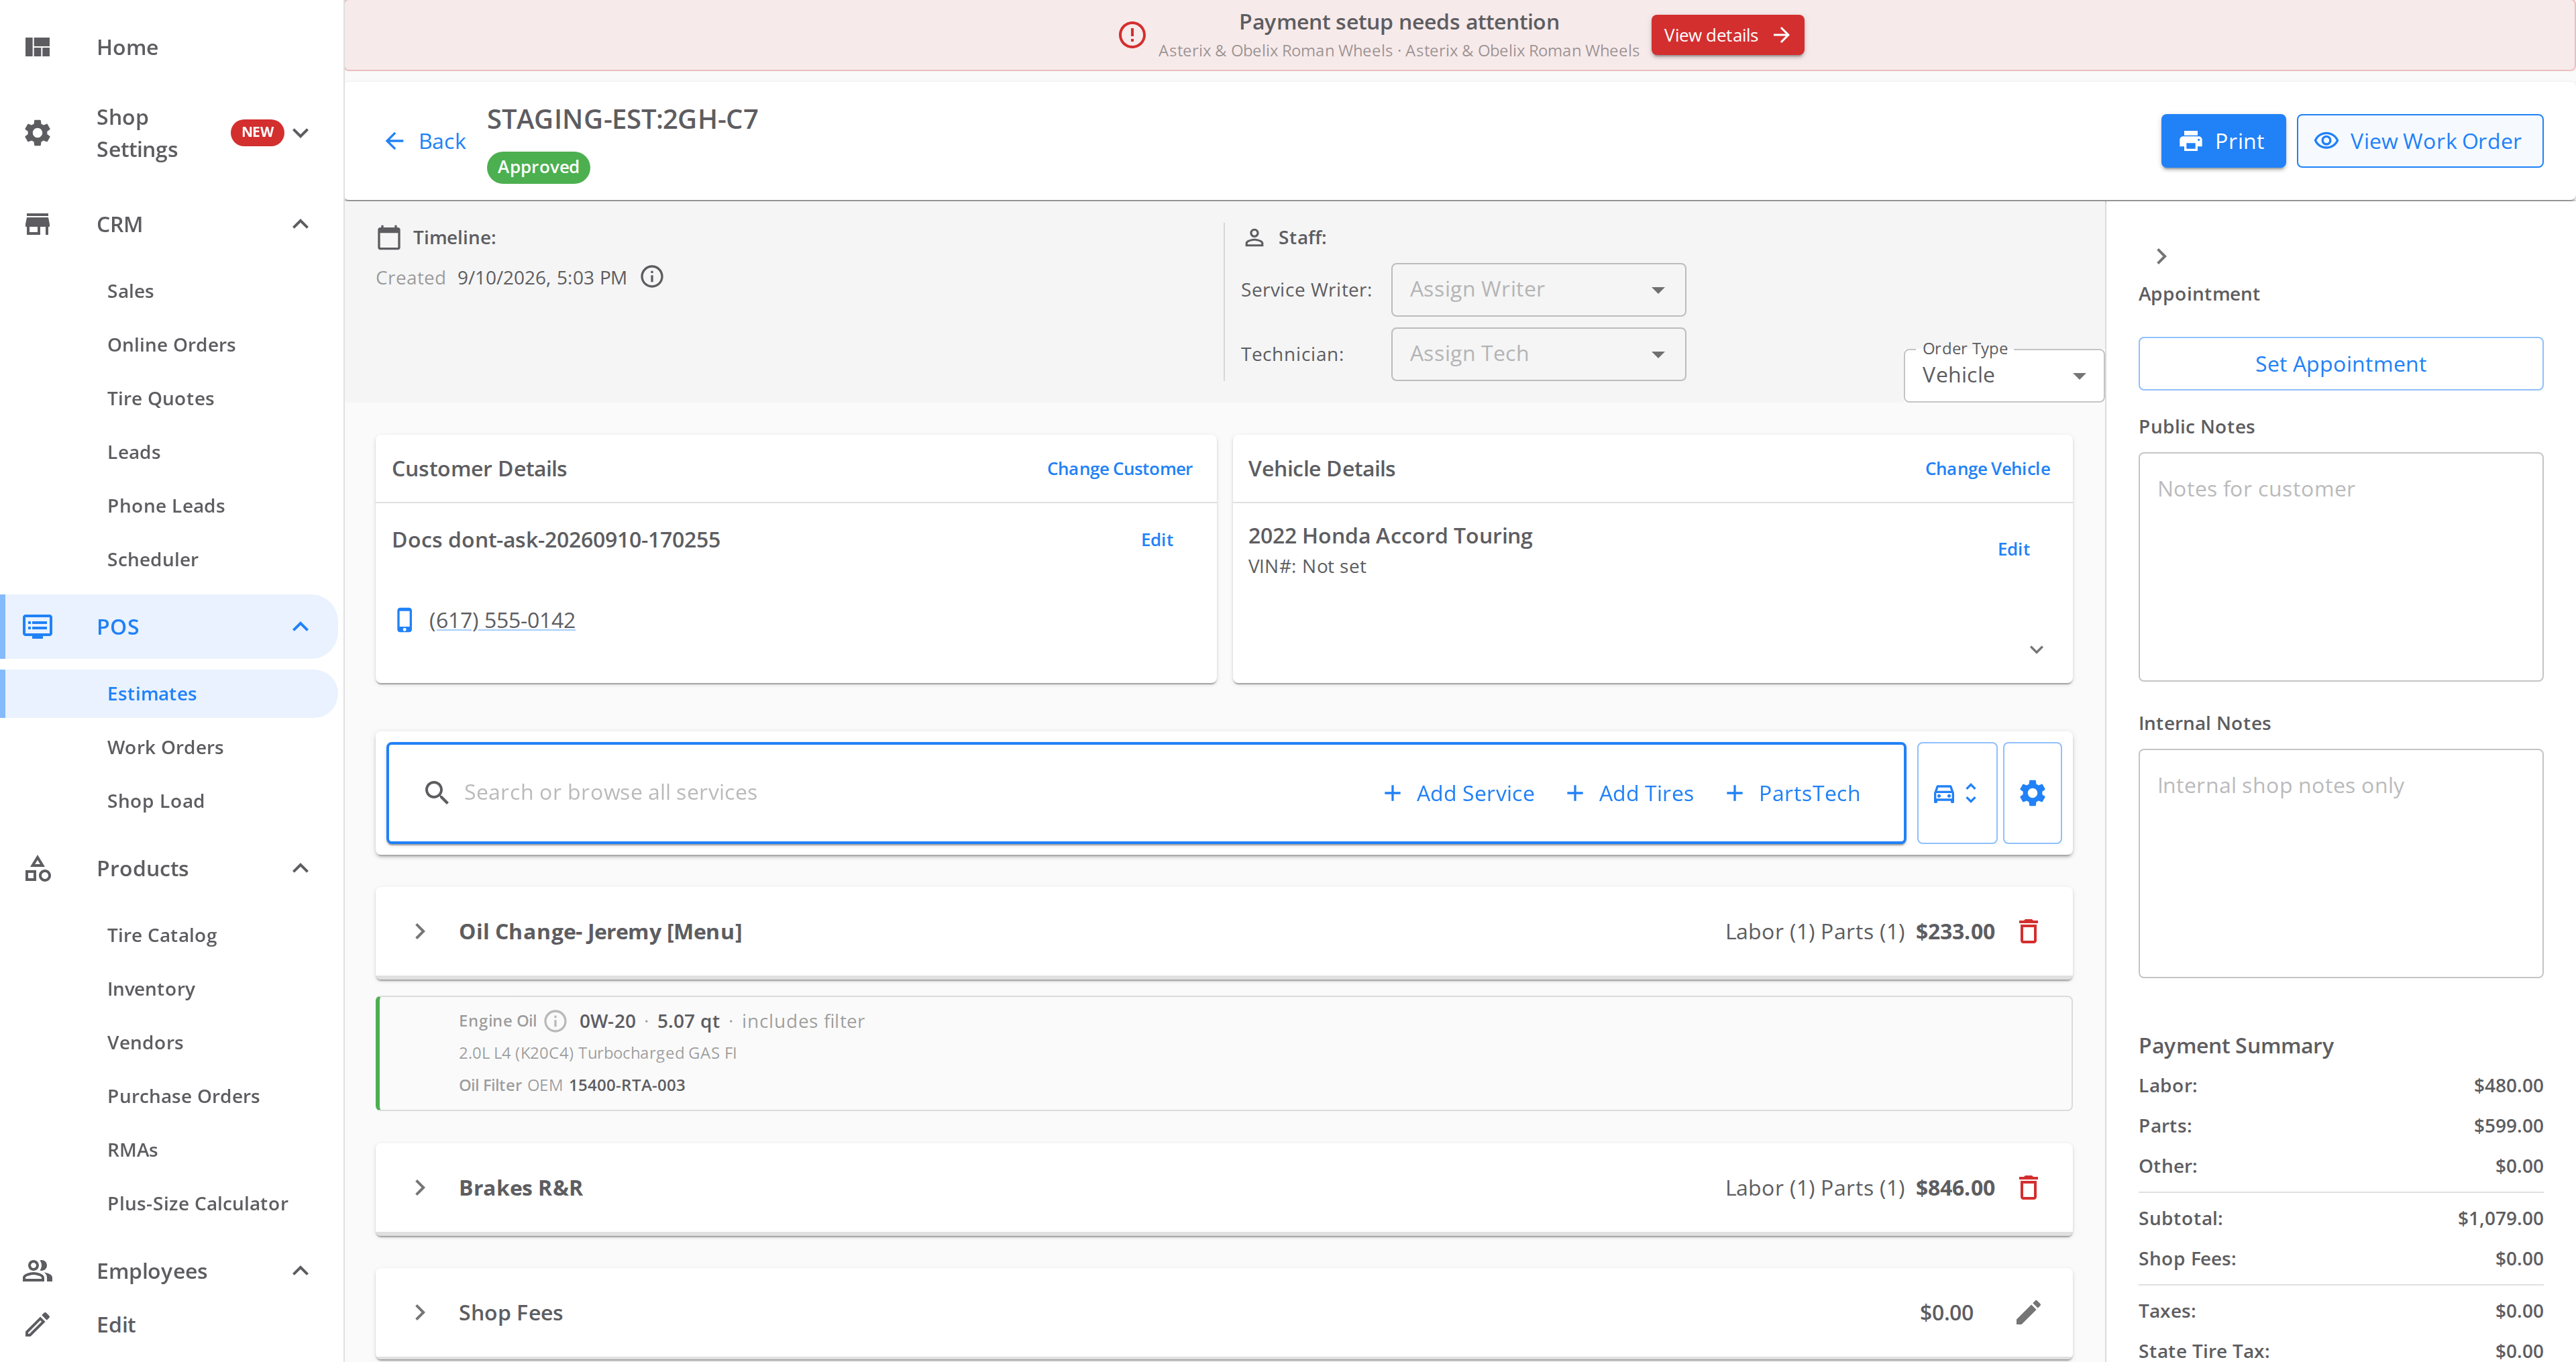
Task: Click Set Appointment button
Action: [2340, 364]
